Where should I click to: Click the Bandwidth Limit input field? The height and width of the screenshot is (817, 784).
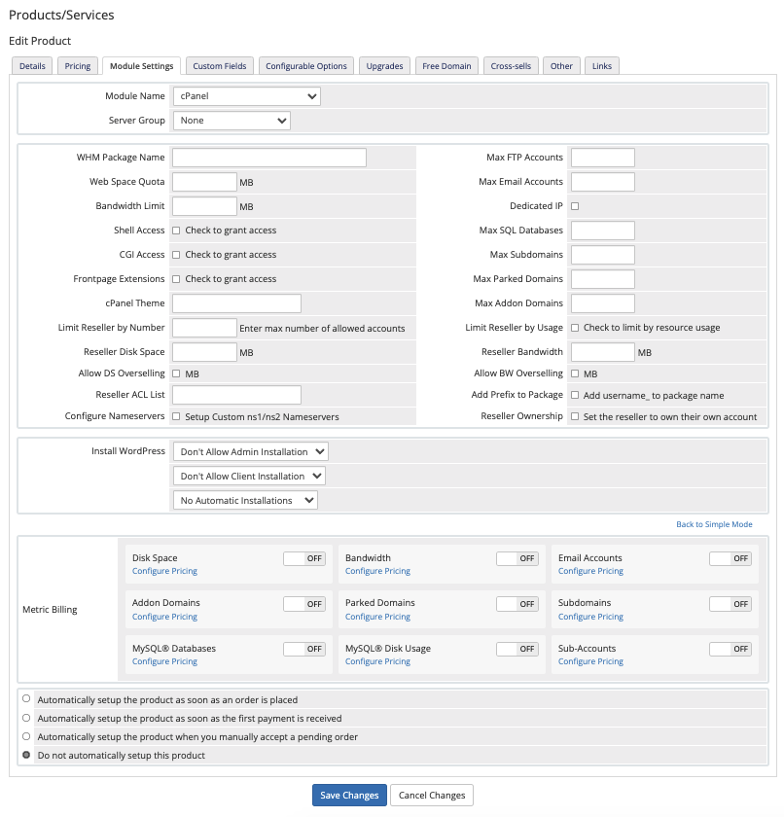[204, 206]
